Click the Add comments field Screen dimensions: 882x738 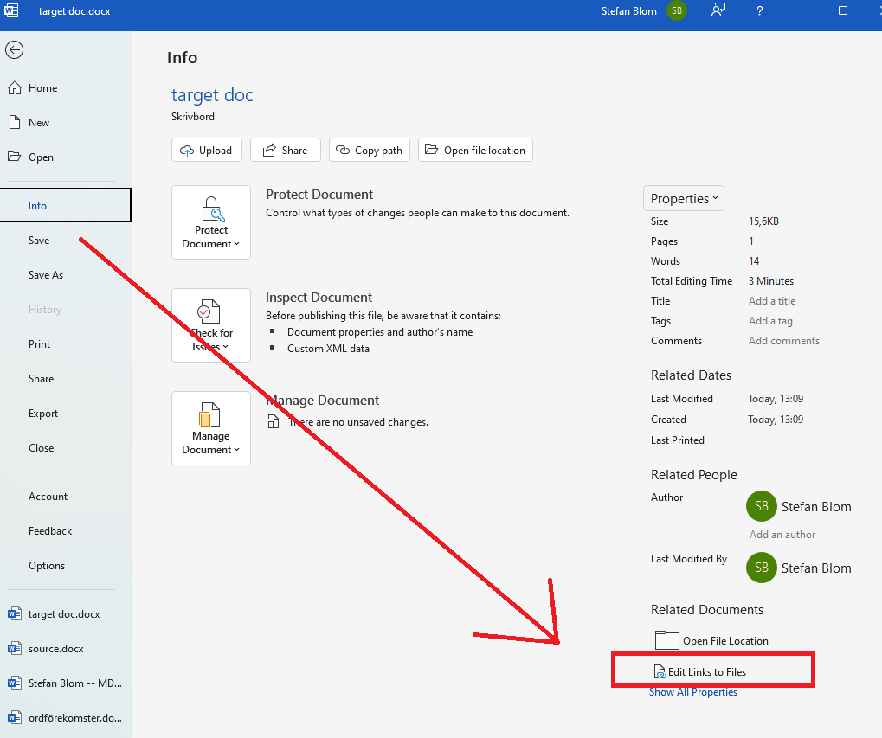click(783, 341)
